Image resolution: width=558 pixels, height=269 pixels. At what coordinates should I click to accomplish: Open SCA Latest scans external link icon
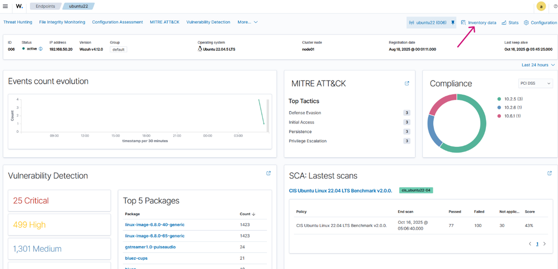pyautogui.click(x=549, y=173)
